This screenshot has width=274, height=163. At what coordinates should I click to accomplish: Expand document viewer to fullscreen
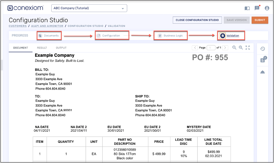[x=247, y=48]
